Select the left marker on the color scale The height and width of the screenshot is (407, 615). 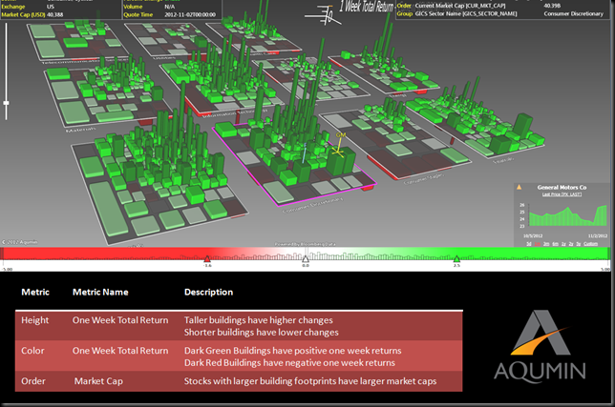[207, 258]
